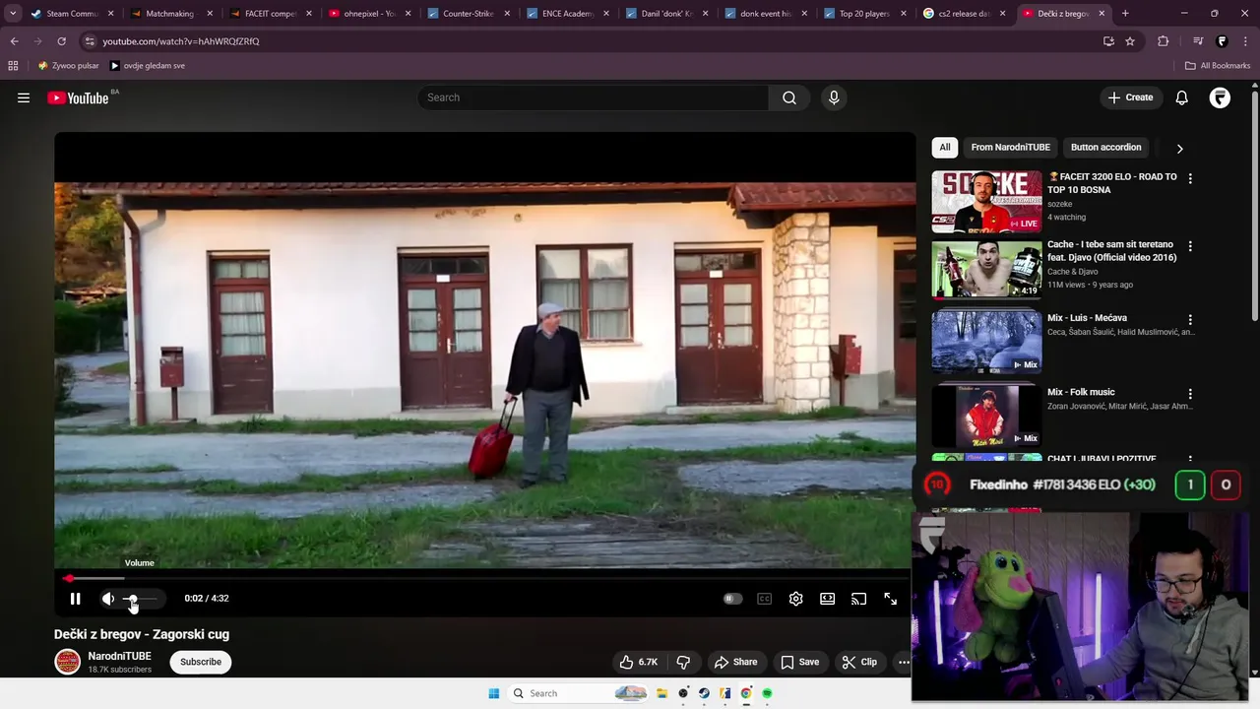Open Mix - Folk music thumbnail
The width and height of the screenshot is (1260, 709).
tap(986, 416)
